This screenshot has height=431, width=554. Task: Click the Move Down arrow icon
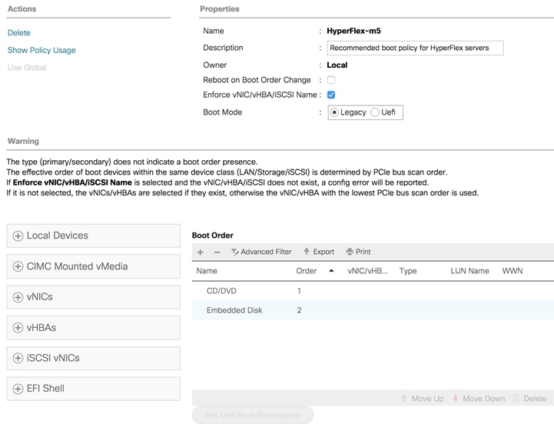(456, 399)
